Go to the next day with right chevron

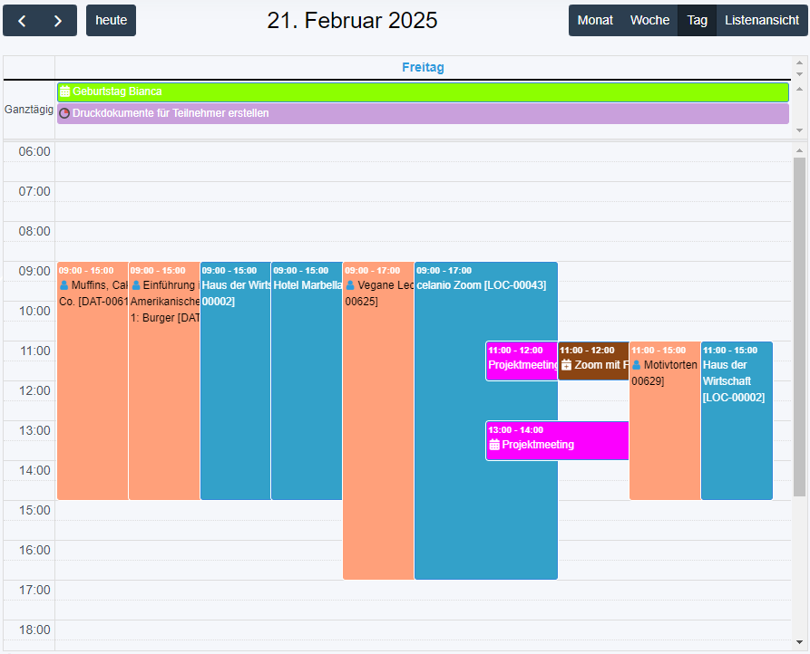coord(58,21)
